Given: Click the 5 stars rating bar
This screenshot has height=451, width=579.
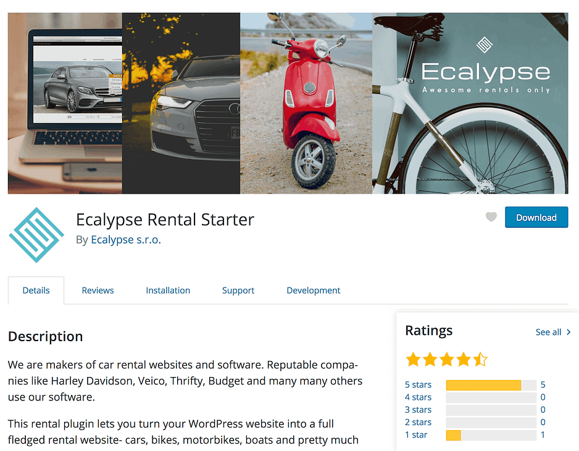Looking at the screenshot, I should (491, 385).
